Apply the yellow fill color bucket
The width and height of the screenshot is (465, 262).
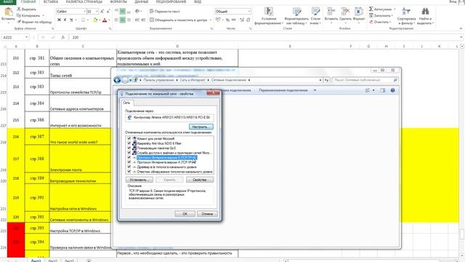[95, 20]
